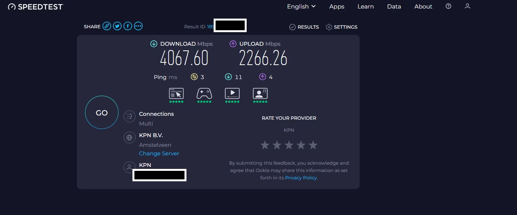Click the Results checkmark icon

292,27
